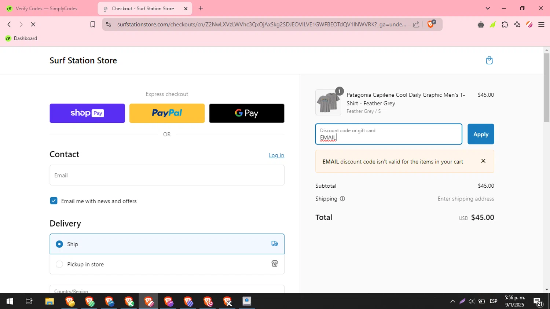Stop loading the page
The width and height of the screenshot is (550, 309).
point(33,25)
